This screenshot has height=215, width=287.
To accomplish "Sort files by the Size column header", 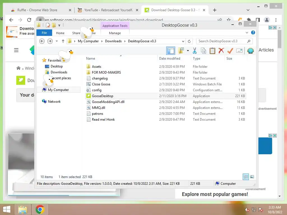I will coord(229,59).
